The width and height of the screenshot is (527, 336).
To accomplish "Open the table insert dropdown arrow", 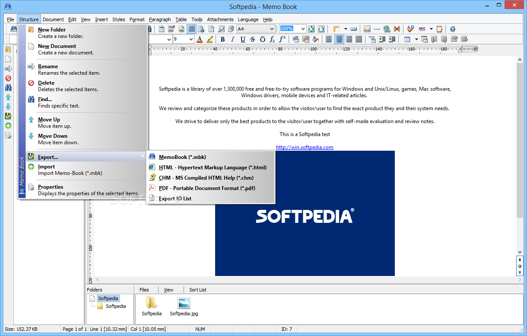I will click(x=416, y=39).
